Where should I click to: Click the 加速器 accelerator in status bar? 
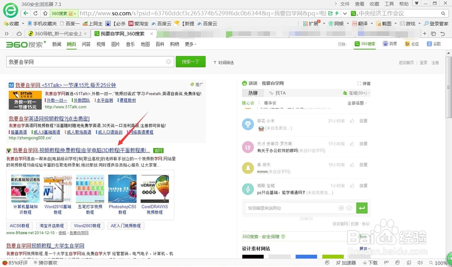(x=346, y=262)
